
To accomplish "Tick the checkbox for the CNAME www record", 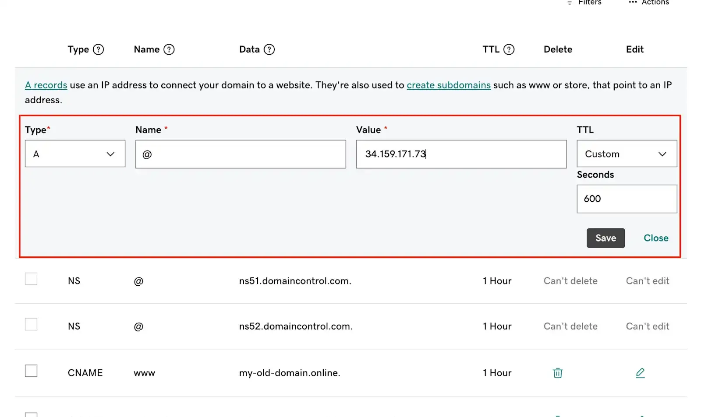I will (x=31, y=371).
